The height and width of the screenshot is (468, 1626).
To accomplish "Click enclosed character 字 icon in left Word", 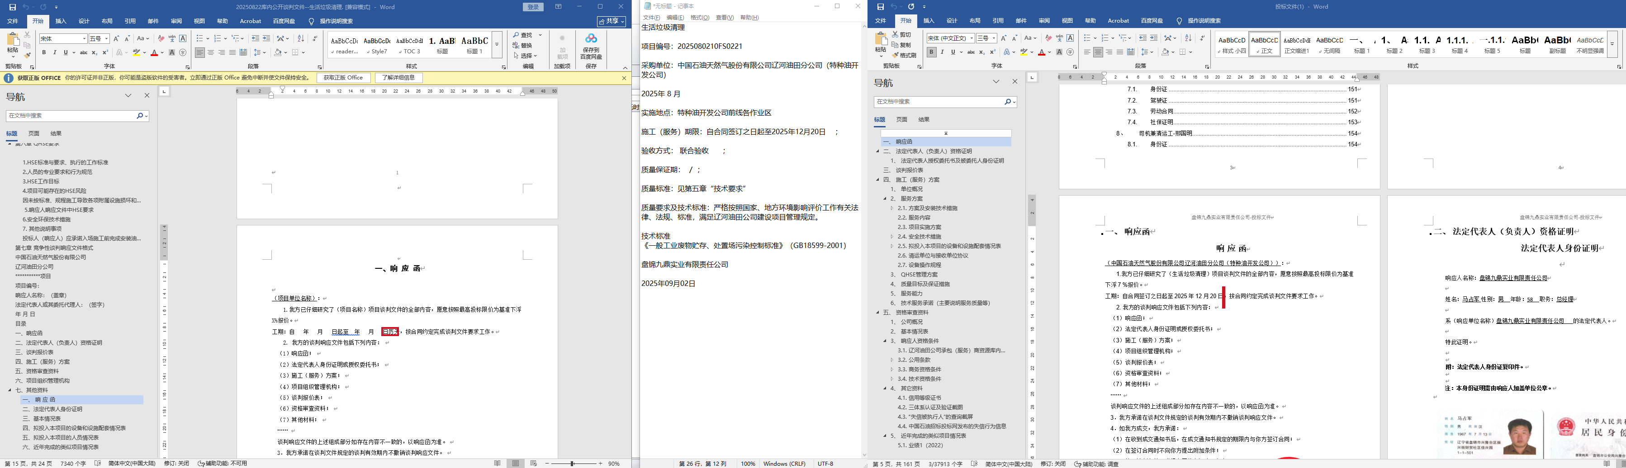I will coord(182,53).
